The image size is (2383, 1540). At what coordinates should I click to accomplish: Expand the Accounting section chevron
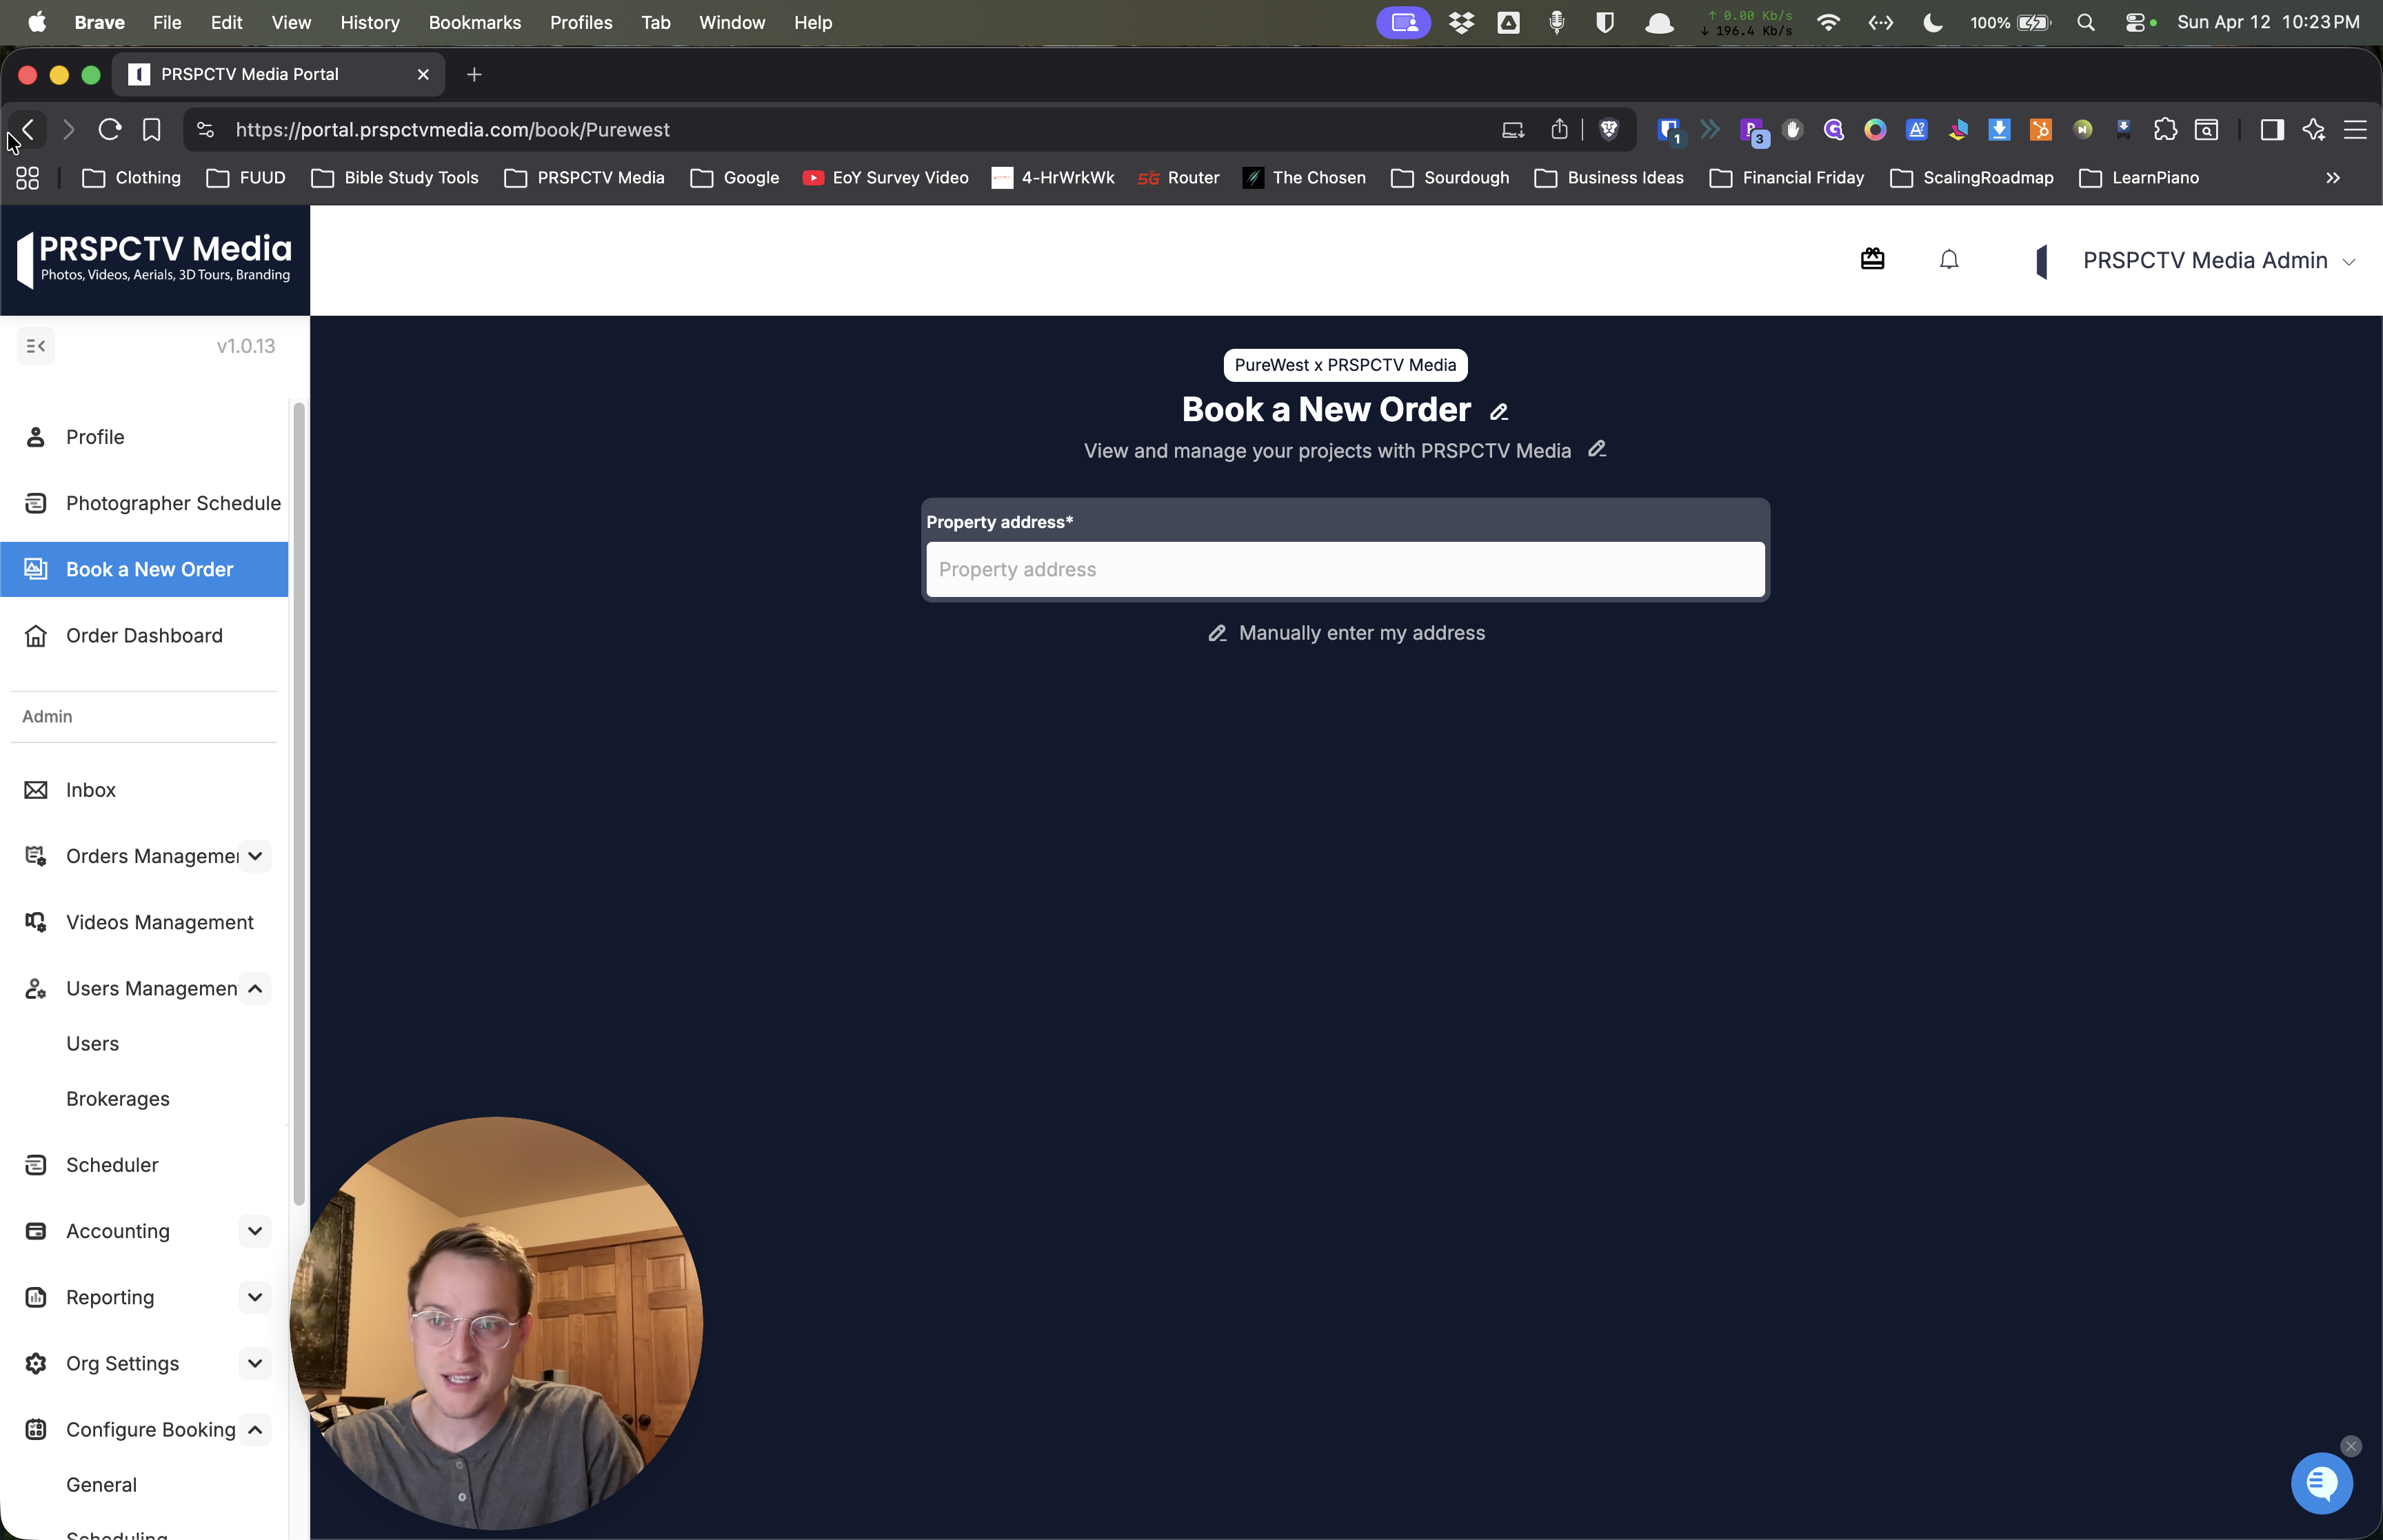point(255,1231)
